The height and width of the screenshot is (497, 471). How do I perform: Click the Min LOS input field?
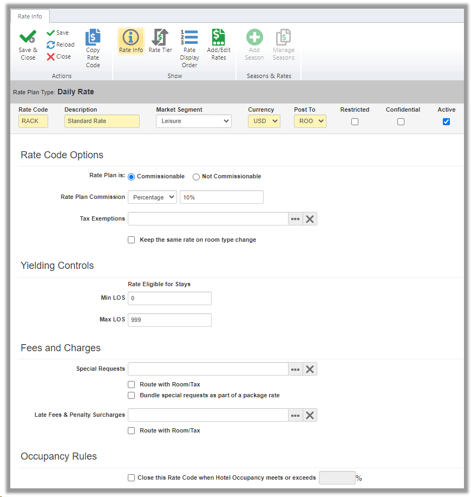click(x=169, y=298)
